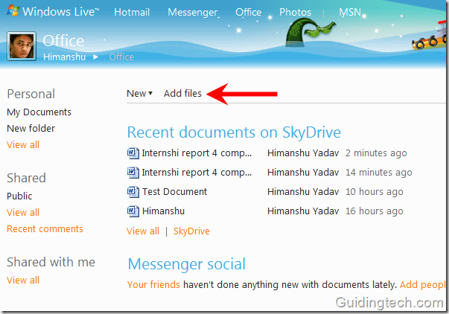Click View all under Shared
Image resolution: width=449 pixels, height=314 pixels.
click(23, 213)
